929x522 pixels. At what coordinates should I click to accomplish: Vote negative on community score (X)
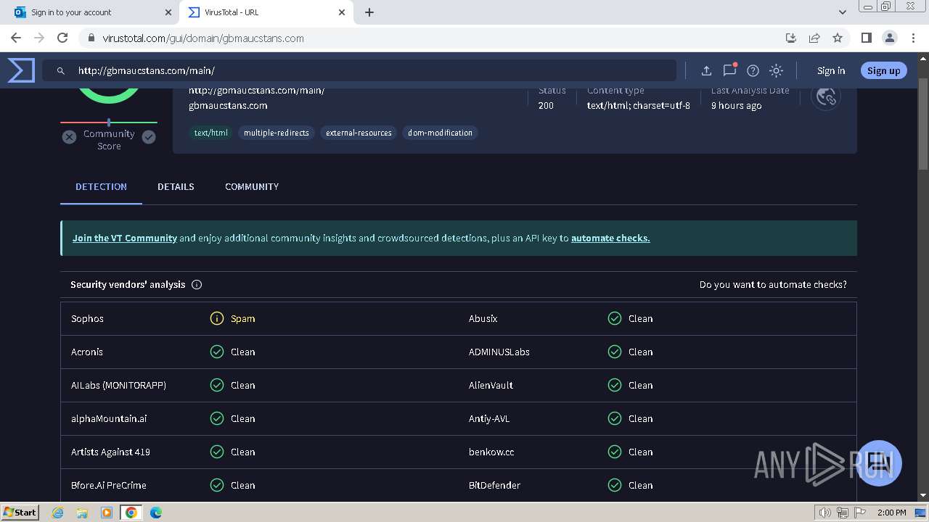pos(69,137)
